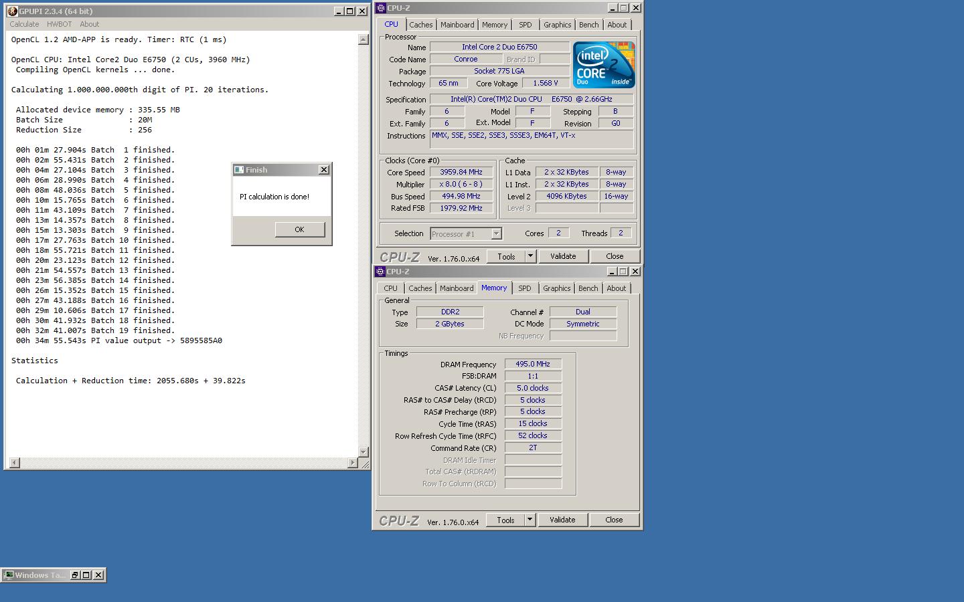The image size is (964, 602).
Task: Click the FSB:DRAM 1:1 value
Action: (x=533, y=376)
